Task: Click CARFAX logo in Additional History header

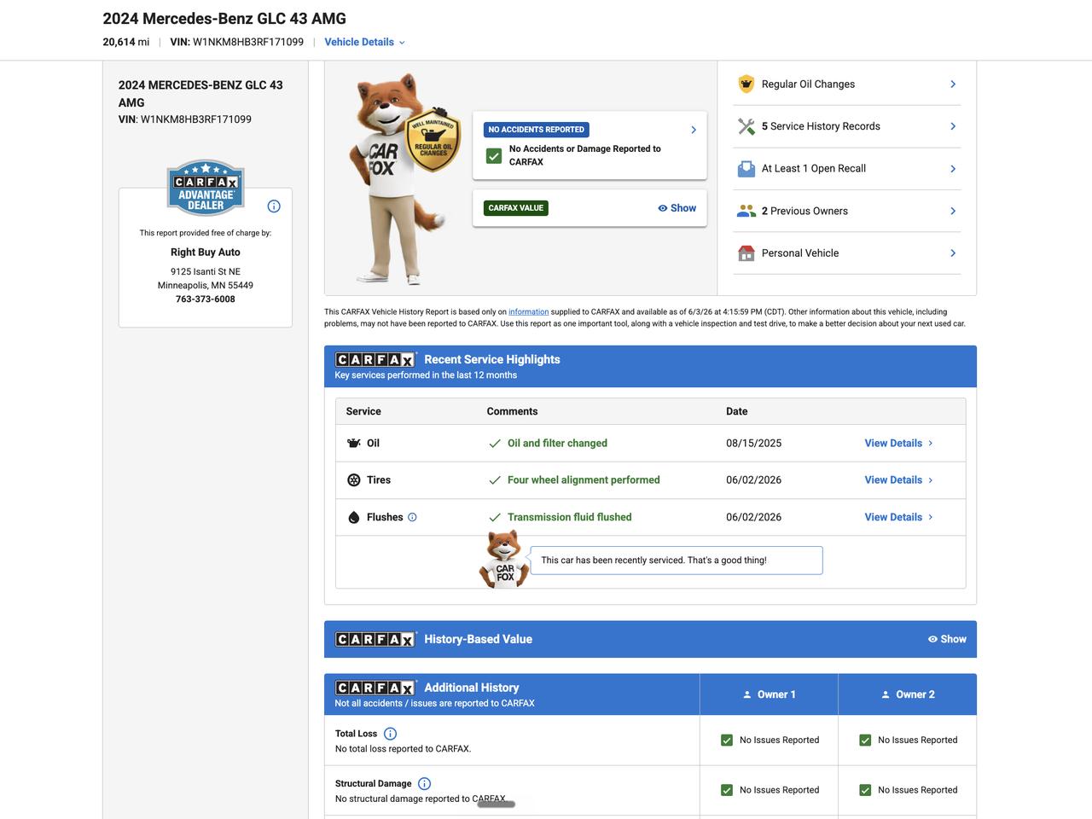Action: [375, 688]
